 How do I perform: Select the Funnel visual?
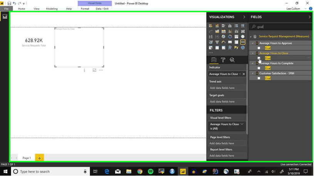point(217,42)
